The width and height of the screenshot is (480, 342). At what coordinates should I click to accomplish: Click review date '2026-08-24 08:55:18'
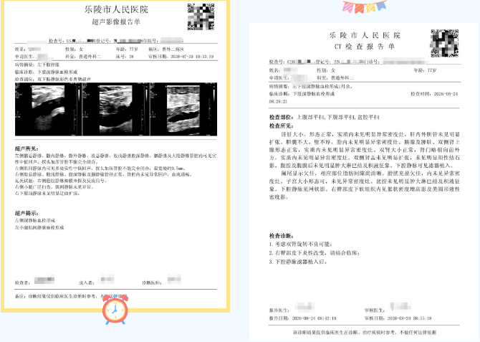[409, 318]
